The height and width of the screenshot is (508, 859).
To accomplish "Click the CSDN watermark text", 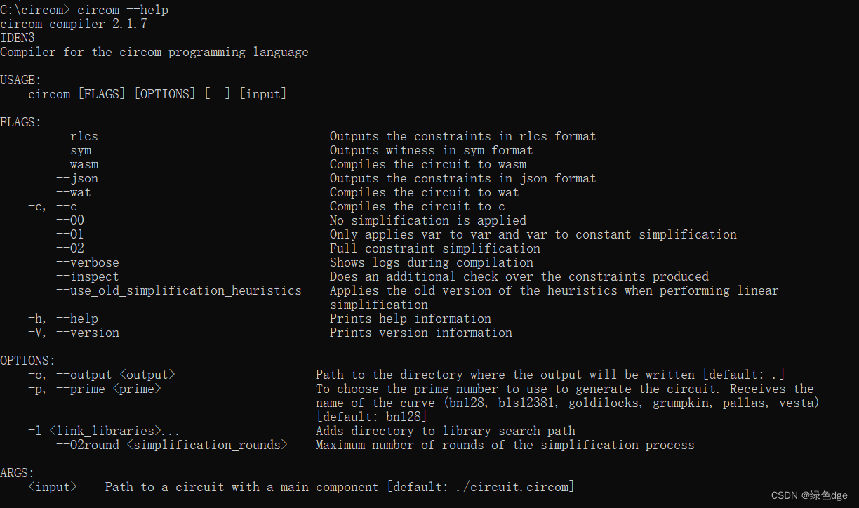I will [x=808, y=495].
